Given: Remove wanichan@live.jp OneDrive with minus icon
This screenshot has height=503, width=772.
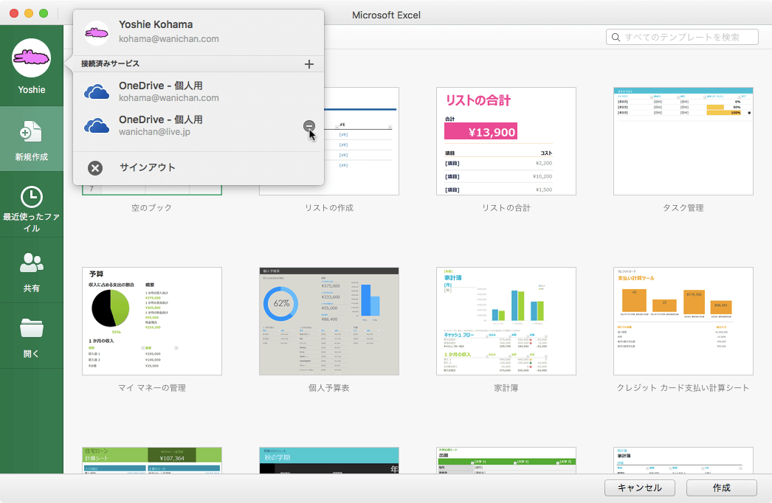Looking at the screenshot, I should (309, 127).
